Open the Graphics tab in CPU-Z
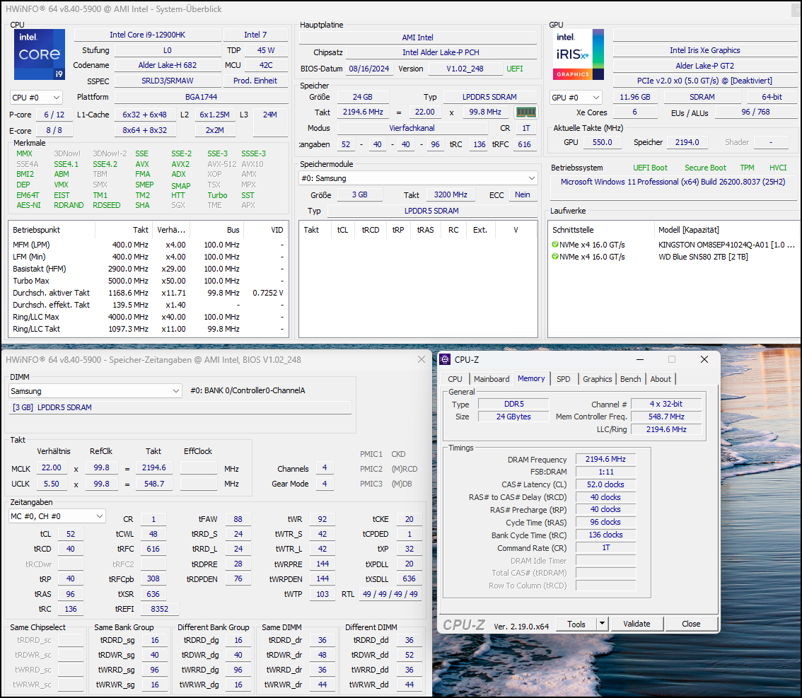 point(598,379)
